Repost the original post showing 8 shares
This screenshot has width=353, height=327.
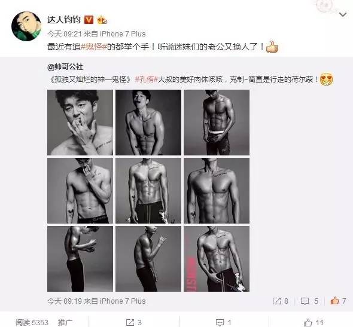pos(280,301)
